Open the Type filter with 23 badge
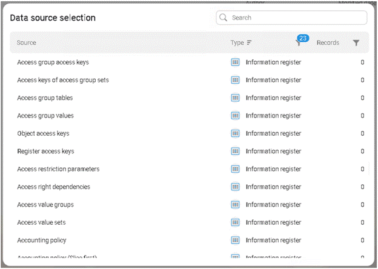378x269 pixels. point(299,42)
